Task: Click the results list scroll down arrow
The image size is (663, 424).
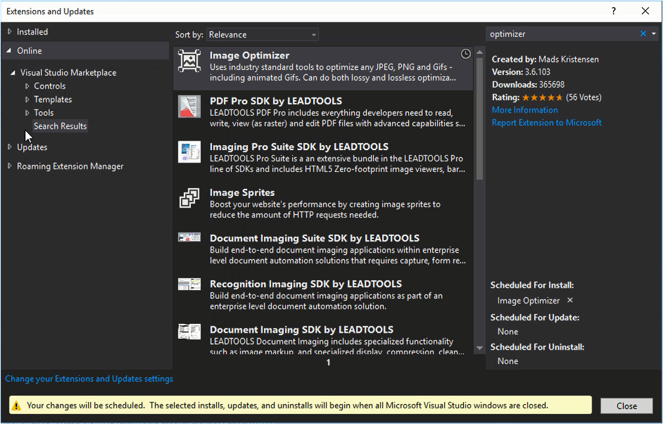Action: 480,348
